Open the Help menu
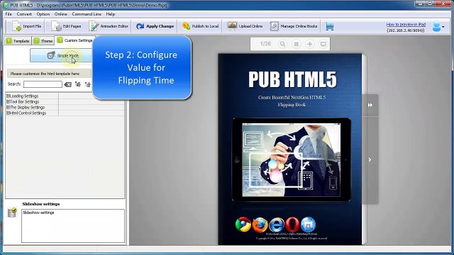The height and width of the screenshot is (255, 454). click(111, 14)
